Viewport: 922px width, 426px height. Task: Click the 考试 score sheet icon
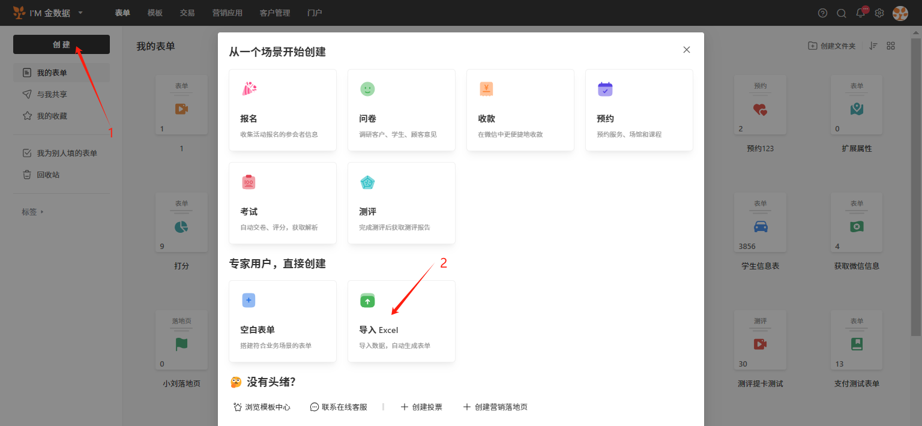pyautogui.click(x=249, y=182)
